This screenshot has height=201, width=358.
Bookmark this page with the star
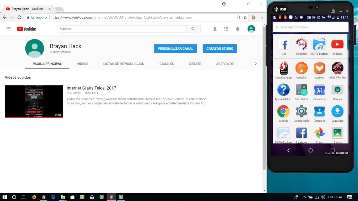pyautogui.click(x=245, y=17)
